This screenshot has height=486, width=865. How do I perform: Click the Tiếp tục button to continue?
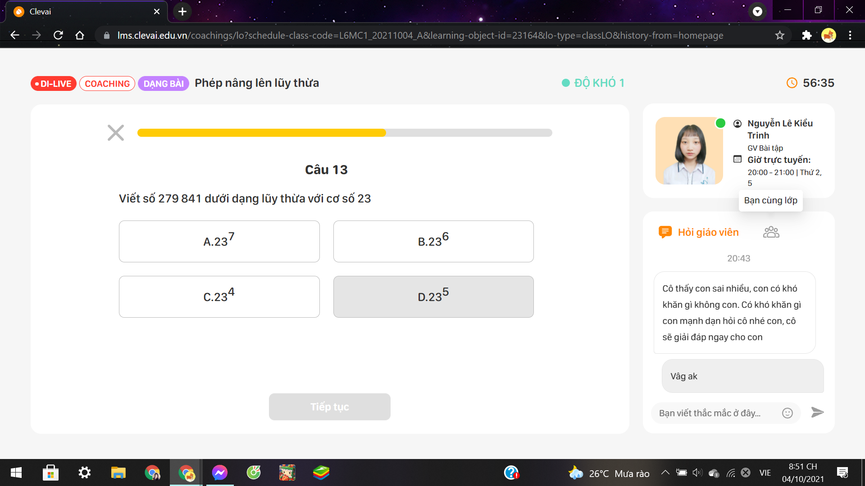[328, 406]
